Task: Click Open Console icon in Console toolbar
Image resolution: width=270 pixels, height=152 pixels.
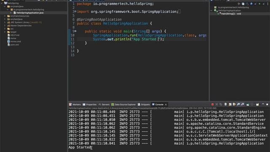Action: pos(258,104)
